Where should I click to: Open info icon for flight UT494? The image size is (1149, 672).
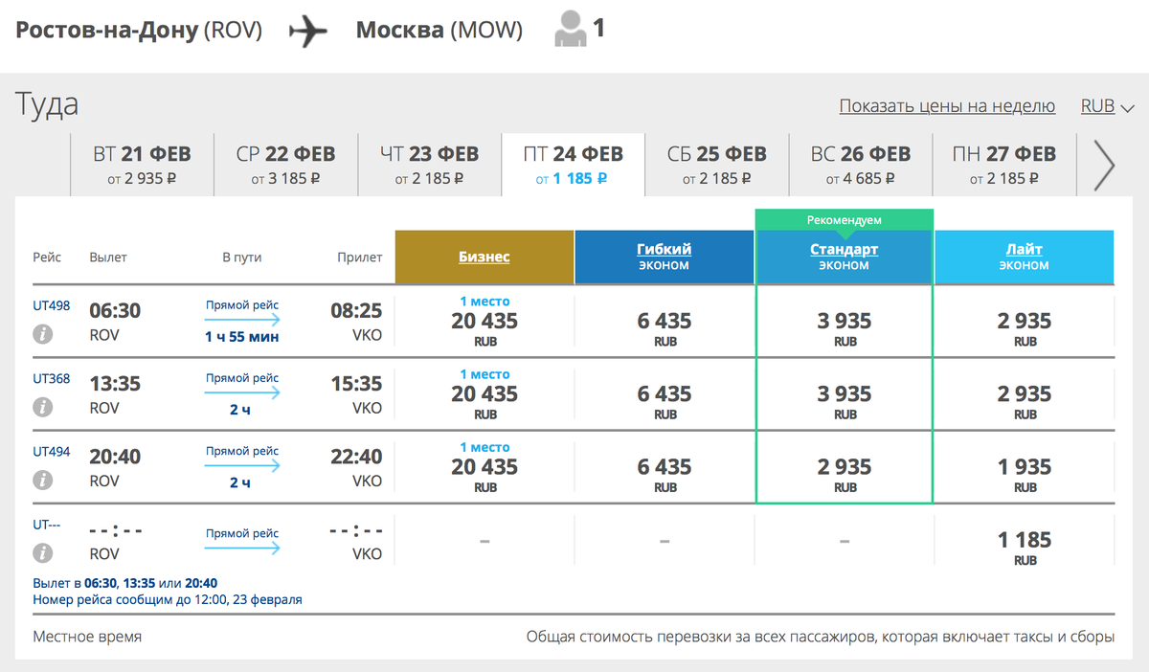pos(43,480)
